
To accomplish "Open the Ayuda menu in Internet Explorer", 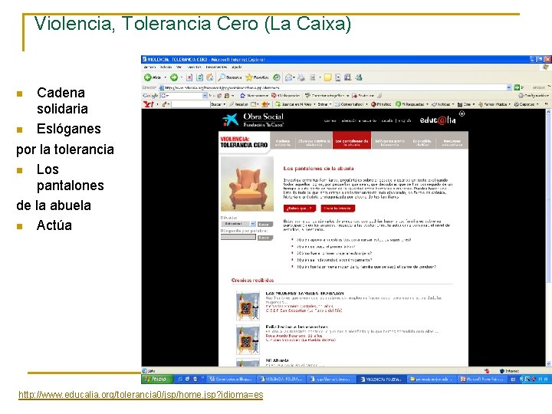I will coord(237,67).
